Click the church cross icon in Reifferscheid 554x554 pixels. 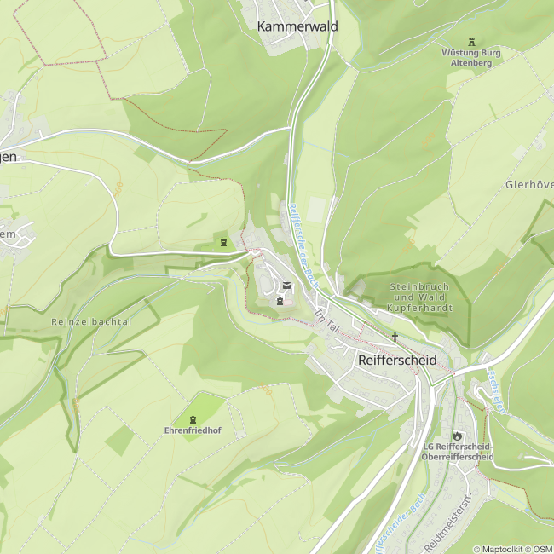pyautogui.click(x=395, y=337)
